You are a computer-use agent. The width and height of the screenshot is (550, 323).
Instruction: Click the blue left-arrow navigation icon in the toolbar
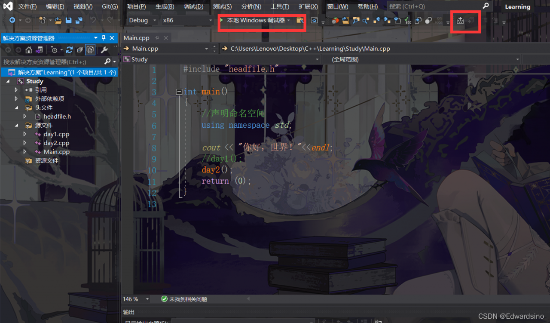pyautogui.click(x=376, y=20)
